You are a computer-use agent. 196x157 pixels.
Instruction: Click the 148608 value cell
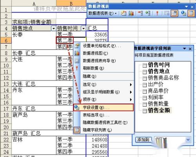pos(97,140)
